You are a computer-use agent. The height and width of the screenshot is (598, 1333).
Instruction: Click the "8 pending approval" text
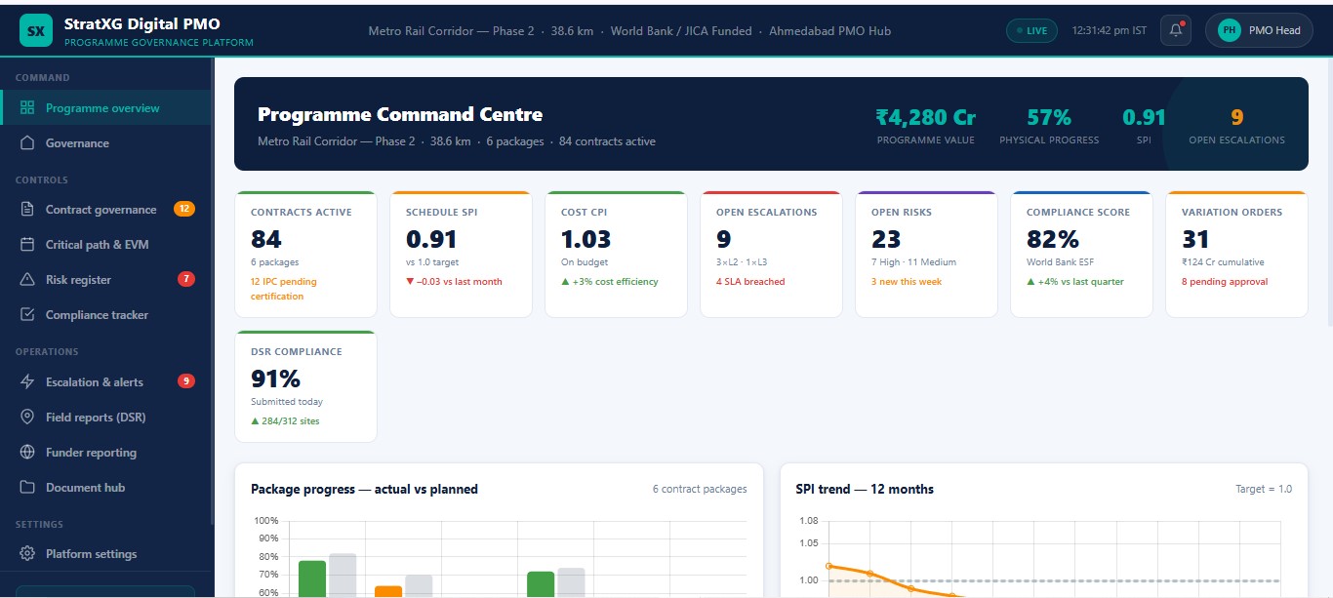(x=1225, y=282)
